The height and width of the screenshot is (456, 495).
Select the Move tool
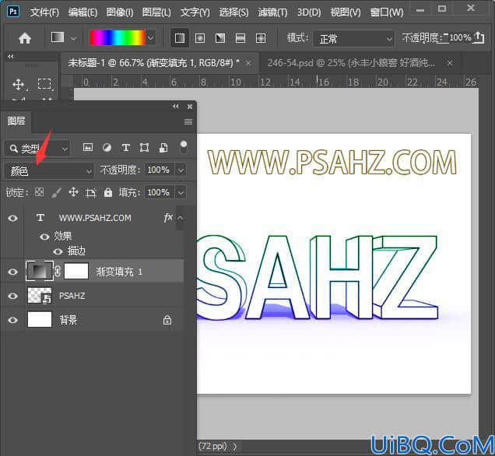click(x=19, y=85)
